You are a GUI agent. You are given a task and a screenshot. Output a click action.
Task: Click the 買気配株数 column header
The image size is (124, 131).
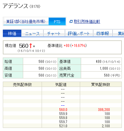coord(101,84)
